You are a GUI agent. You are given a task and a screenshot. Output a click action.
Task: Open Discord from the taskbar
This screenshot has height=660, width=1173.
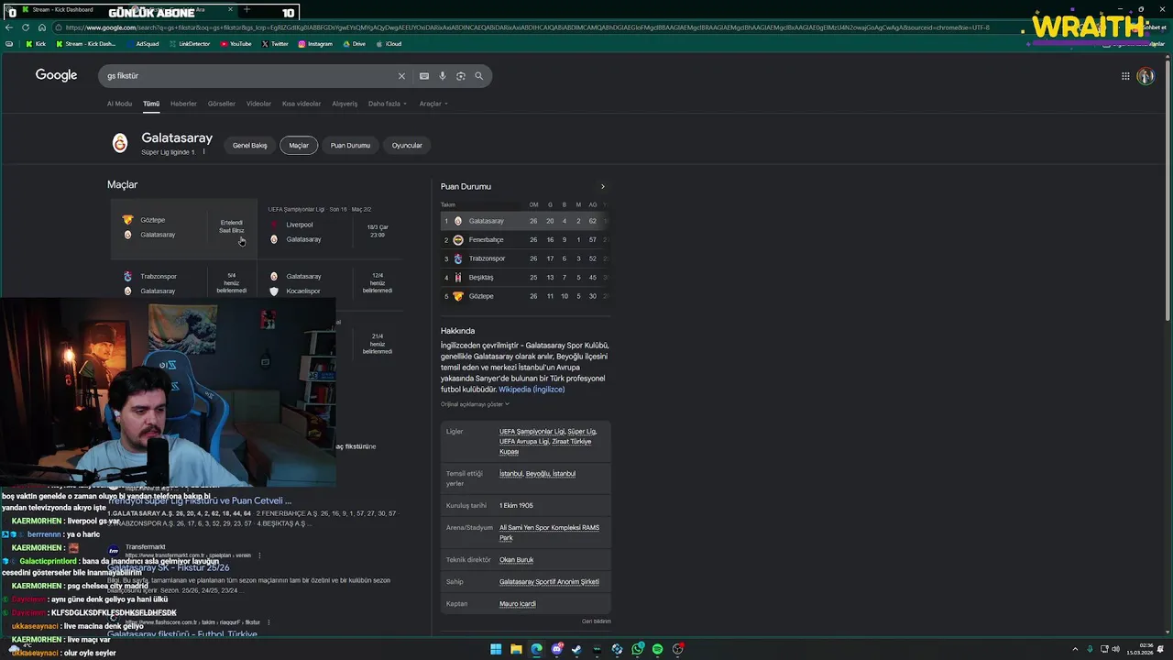point(556,649)
